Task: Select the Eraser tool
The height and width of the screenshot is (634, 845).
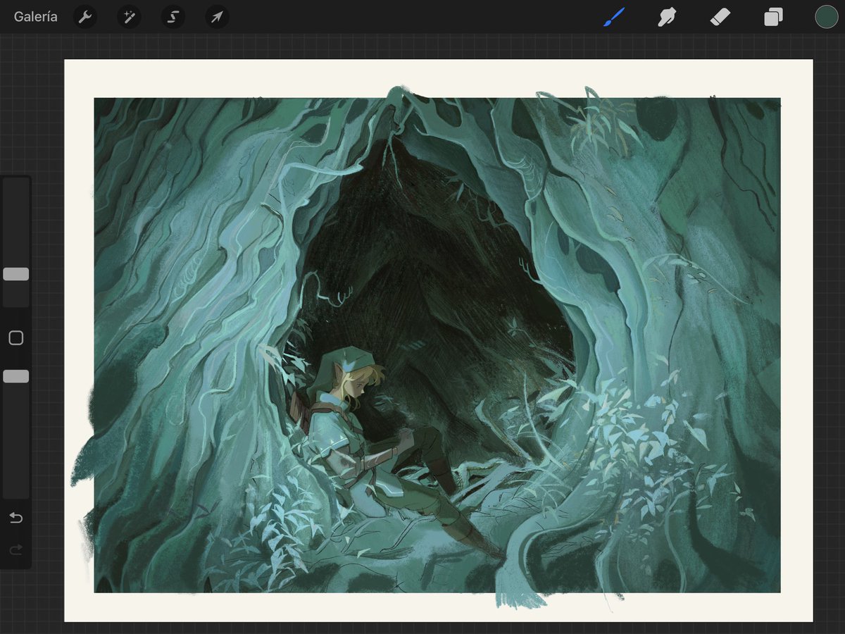Action: 720,16
